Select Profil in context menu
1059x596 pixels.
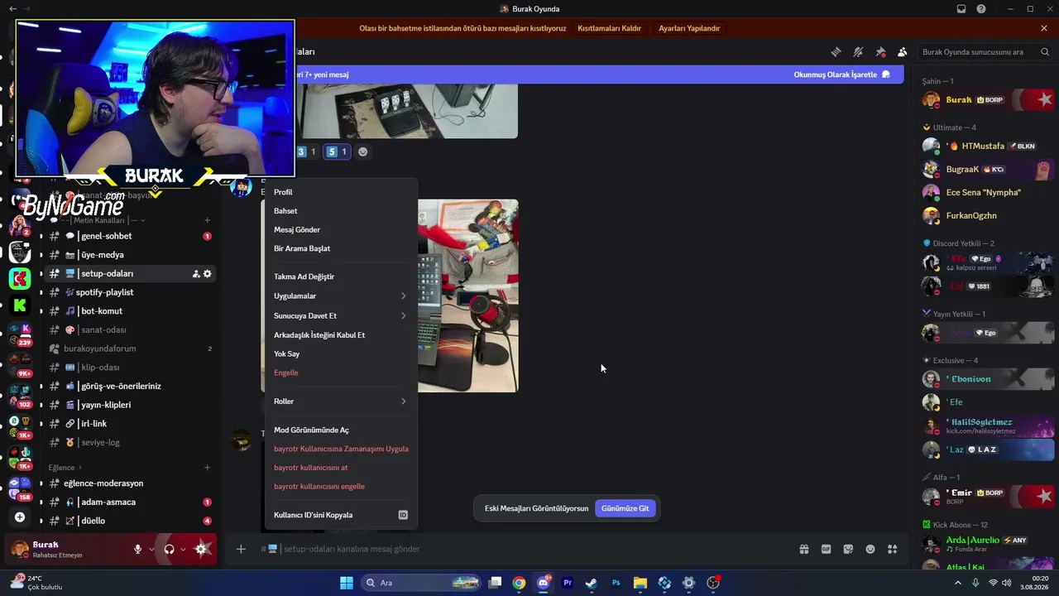(340, 192)
